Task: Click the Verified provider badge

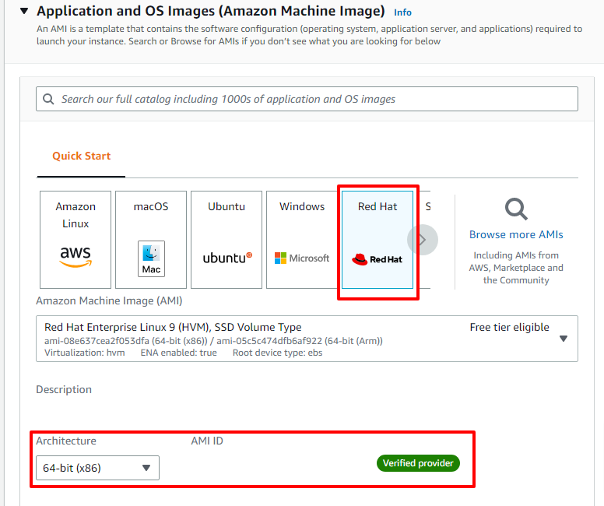Action: point(418,463)
